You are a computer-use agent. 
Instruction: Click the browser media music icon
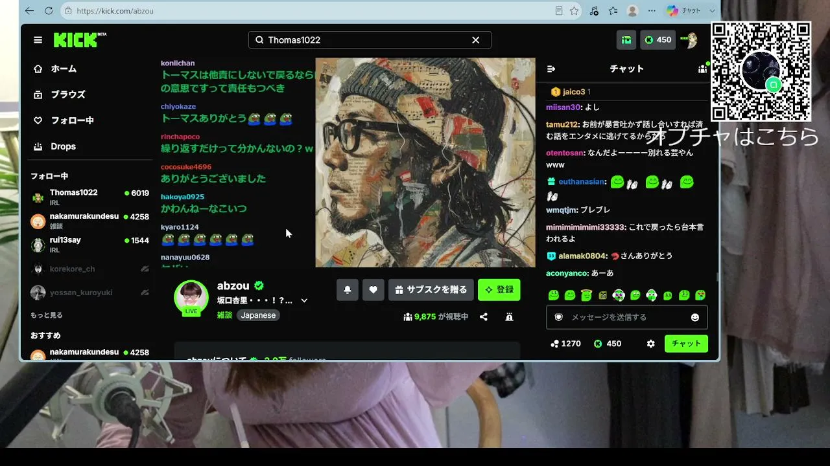point(594,11)
